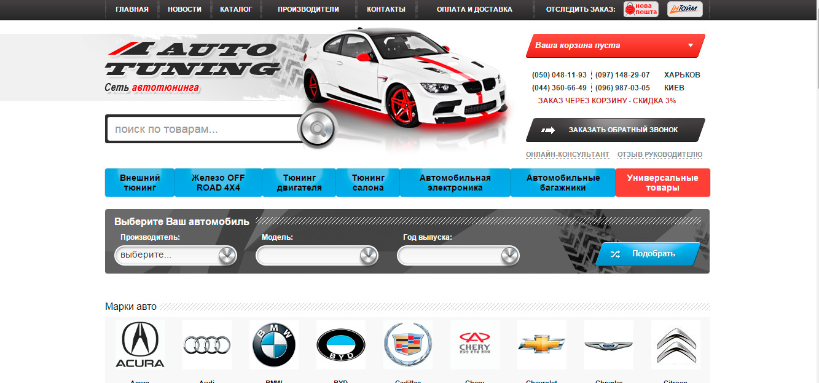Switch to Универсальные товары tab

point(662,183)
